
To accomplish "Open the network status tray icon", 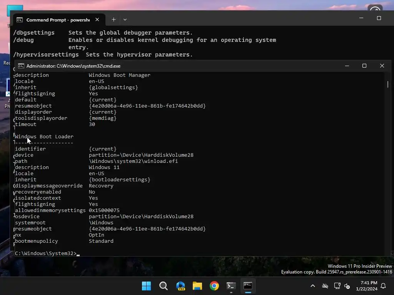I will coord(337,286).
